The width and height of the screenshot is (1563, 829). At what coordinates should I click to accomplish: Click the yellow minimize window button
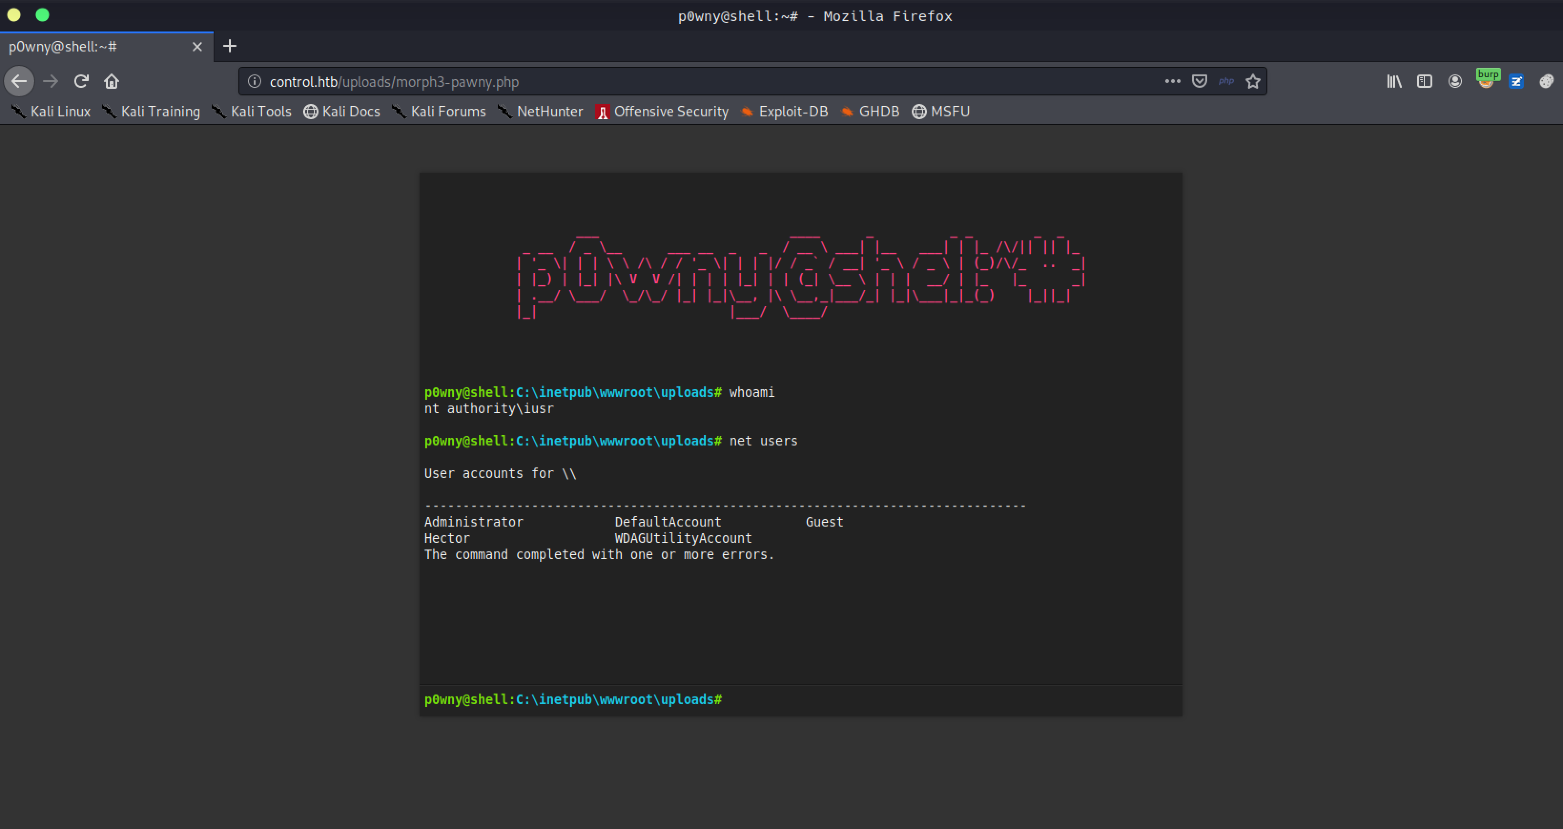click(x=14, y=15)
